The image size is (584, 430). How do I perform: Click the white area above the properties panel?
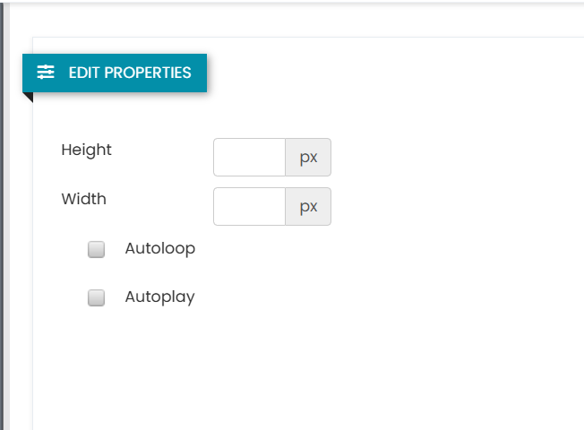pyautogui.click(x=298, y=21)
